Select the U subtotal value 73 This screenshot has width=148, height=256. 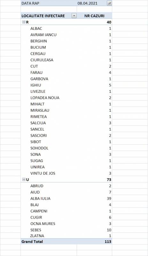[x=109, y=180]
